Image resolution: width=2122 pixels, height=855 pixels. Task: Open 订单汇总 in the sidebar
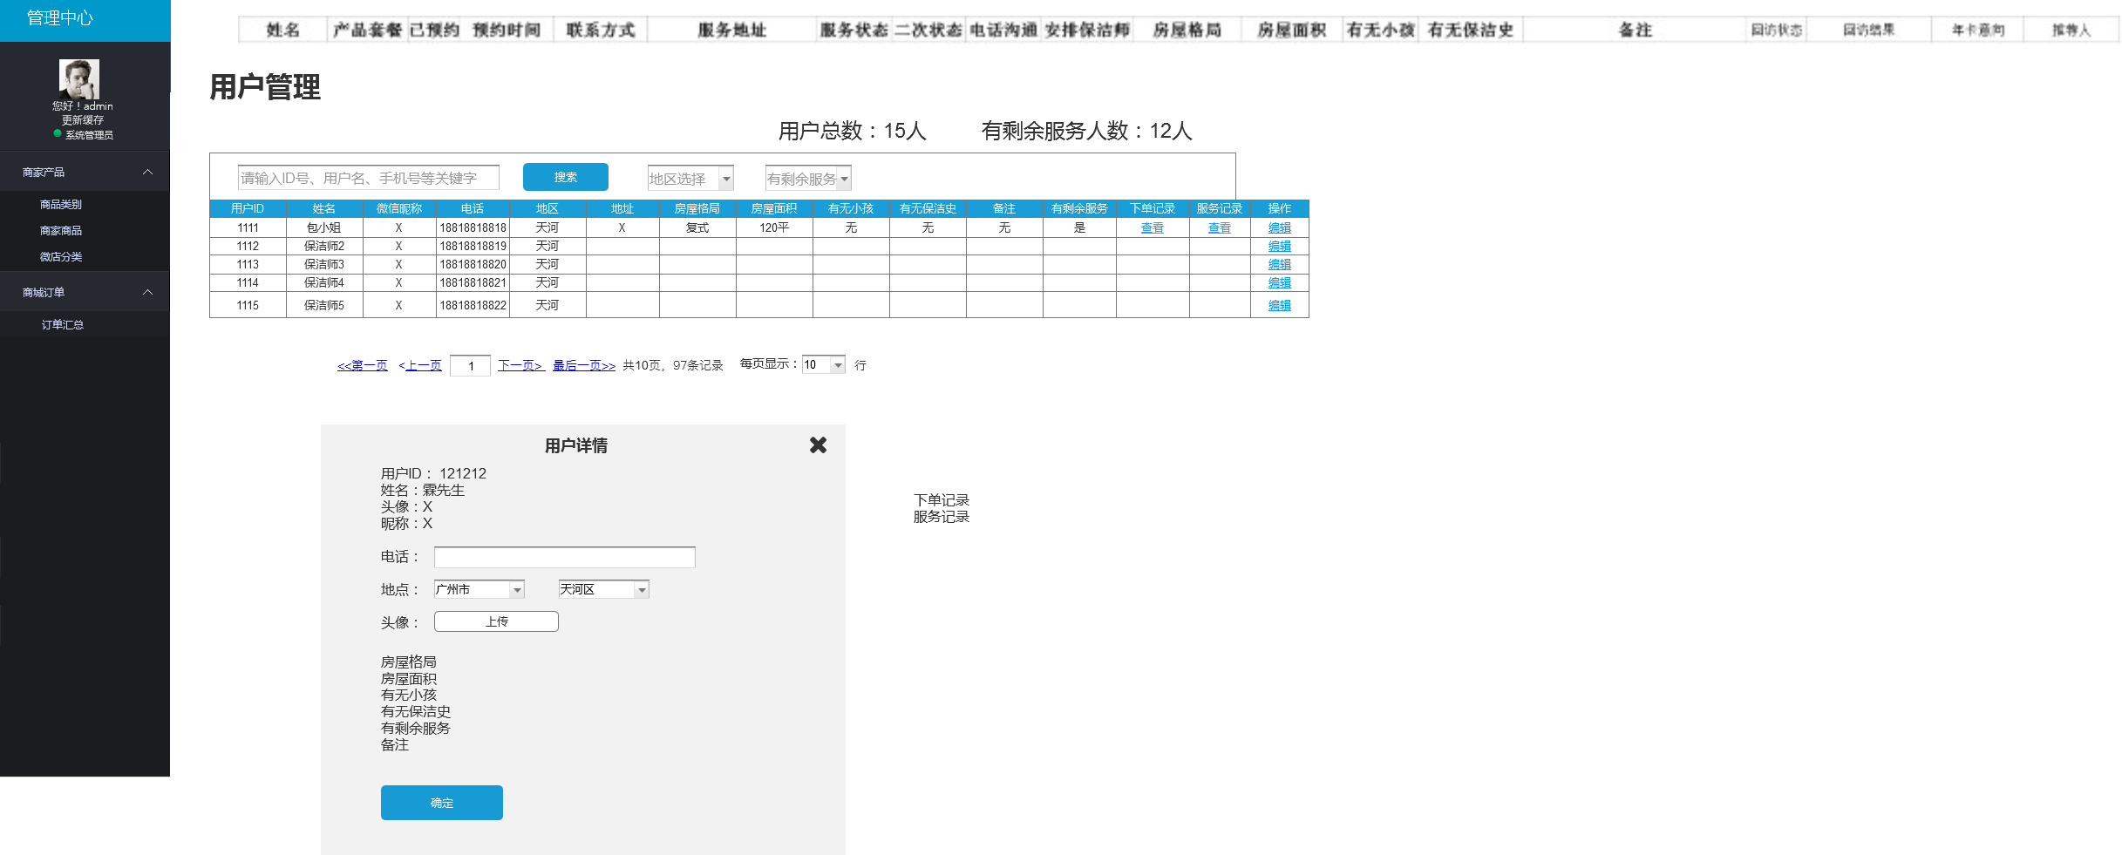[63, 325]
